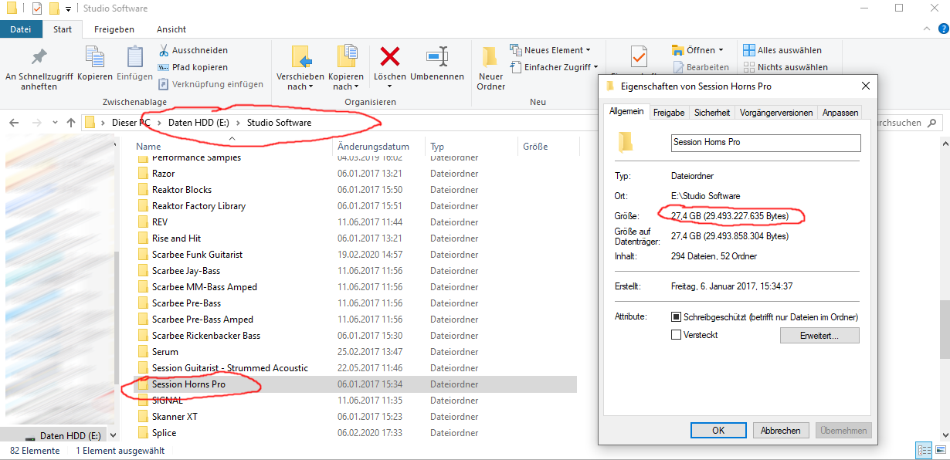
Task: Select the REV folder
Action: [355, 222]
